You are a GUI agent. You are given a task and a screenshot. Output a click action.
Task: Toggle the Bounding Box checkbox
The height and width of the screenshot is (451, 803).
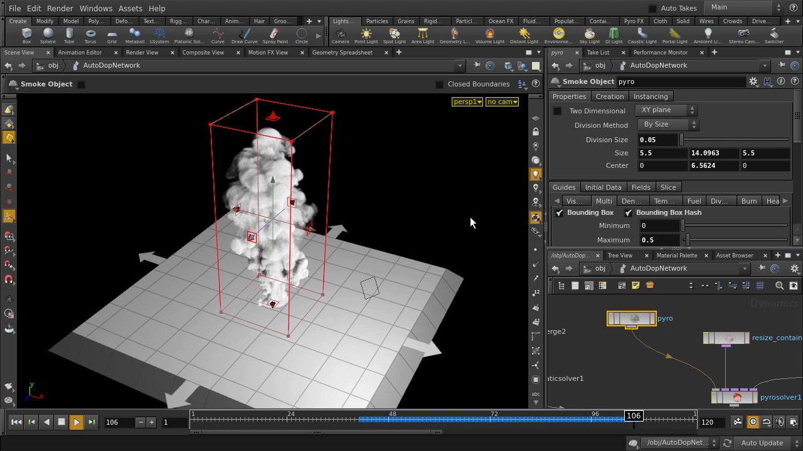tap(560, 213)
